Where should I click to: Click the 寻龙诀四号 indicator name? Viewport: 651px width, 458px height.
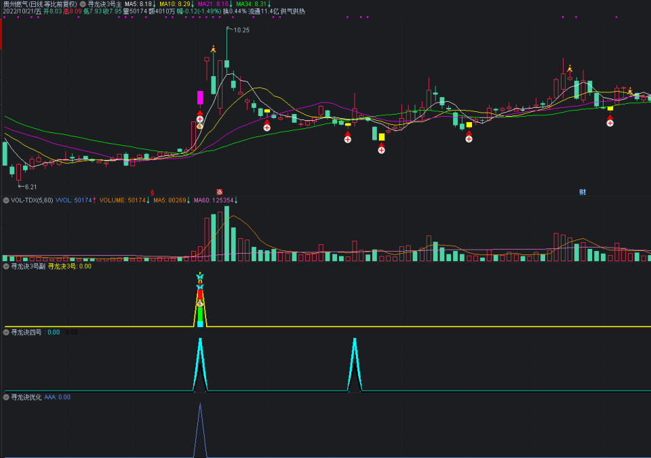click(26, 332)
